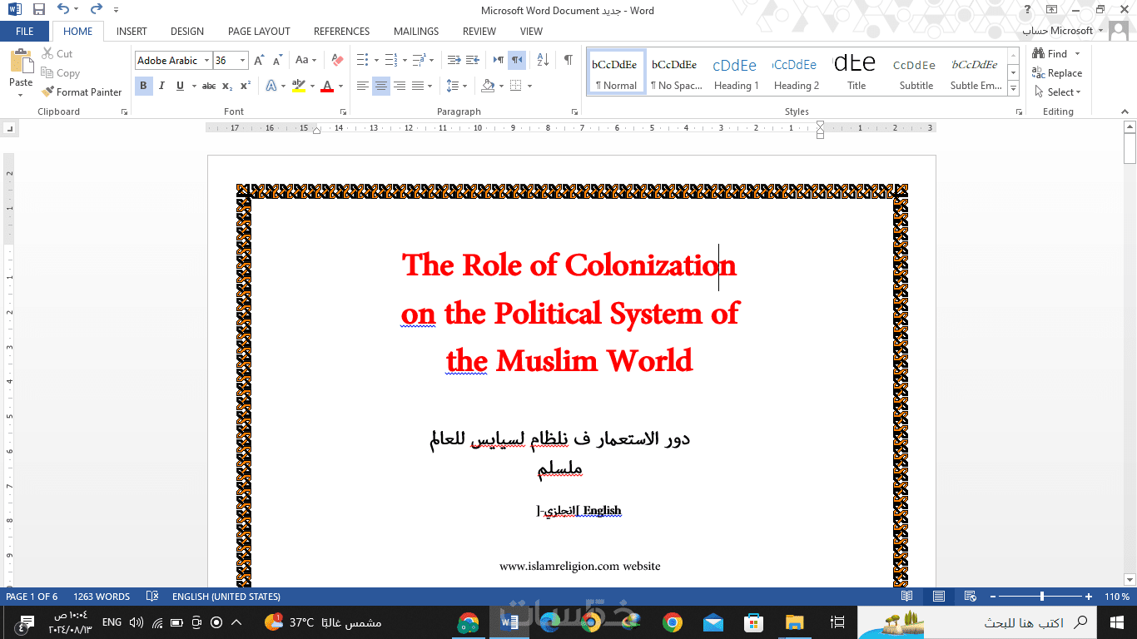Image resolution: width=1137 pixels, height=639 pixels.
Task: Align text left
Action: [363, 86]
